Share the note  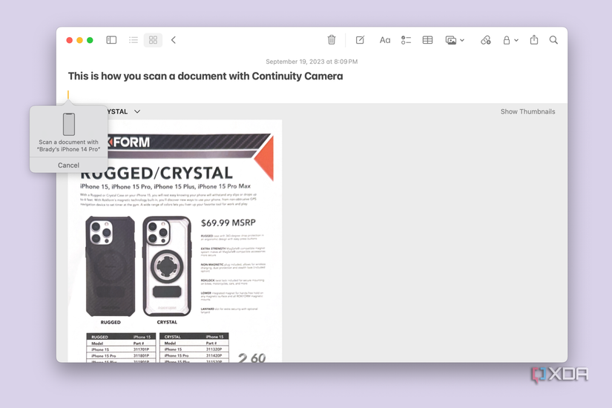click(x=534, y=39)
